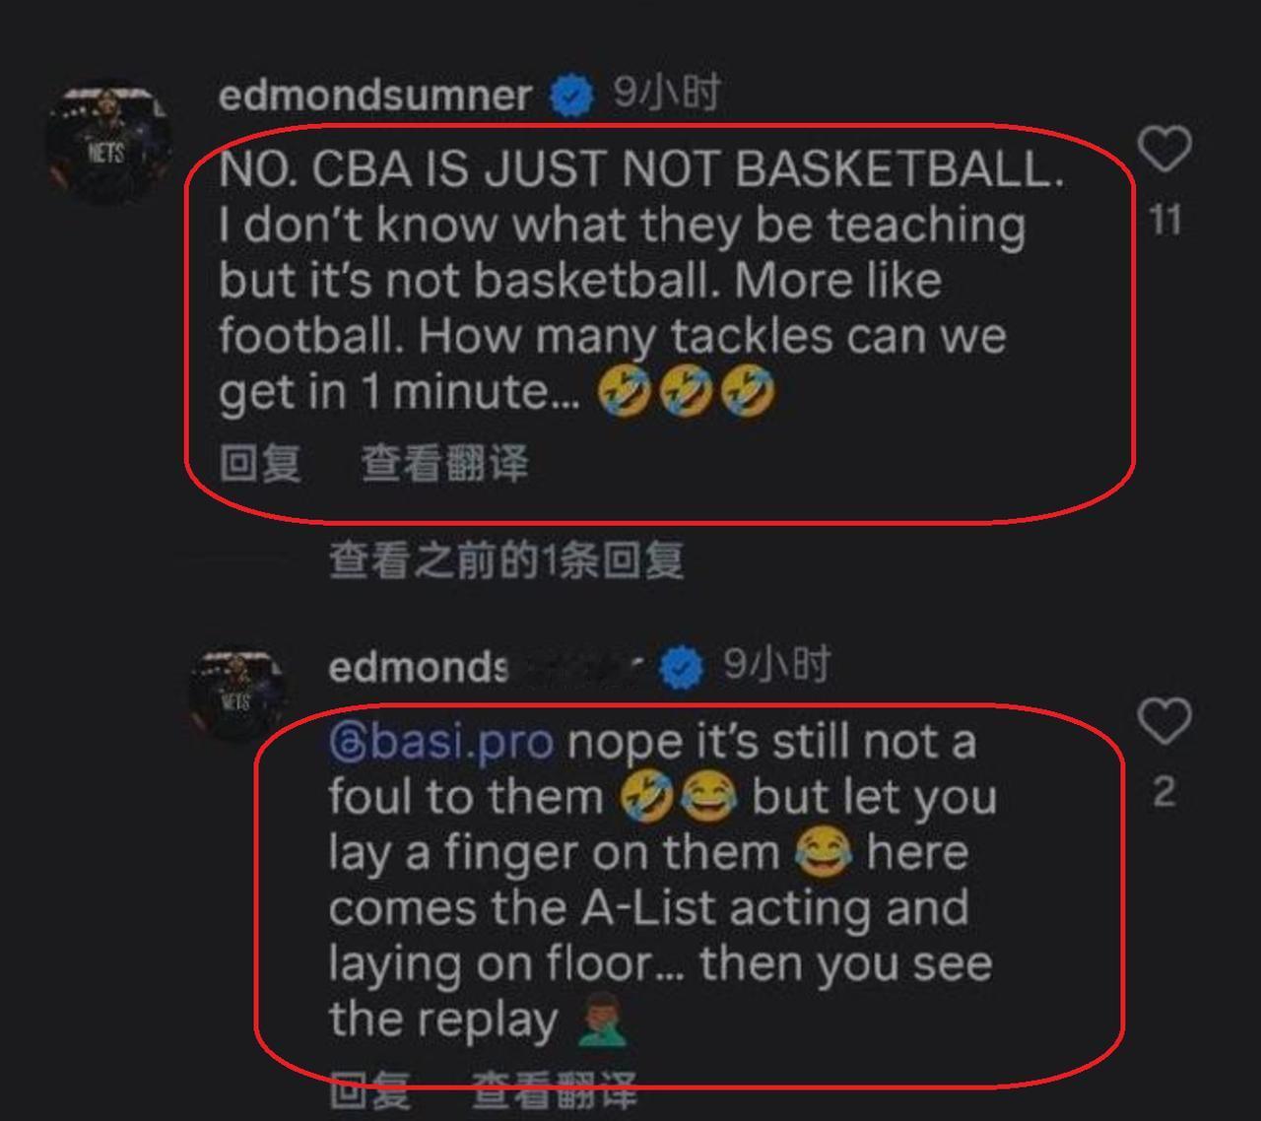Click the 9小时 timestamp on top comment
This screenshot has height=1121, width=1261.
click(x=667, y=94)
